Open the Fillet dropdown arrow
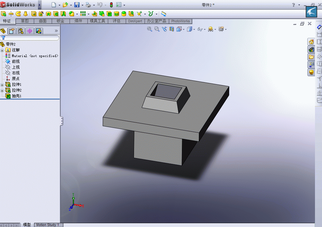This screenshot has width=322, height=227. (x=77, y=14)
